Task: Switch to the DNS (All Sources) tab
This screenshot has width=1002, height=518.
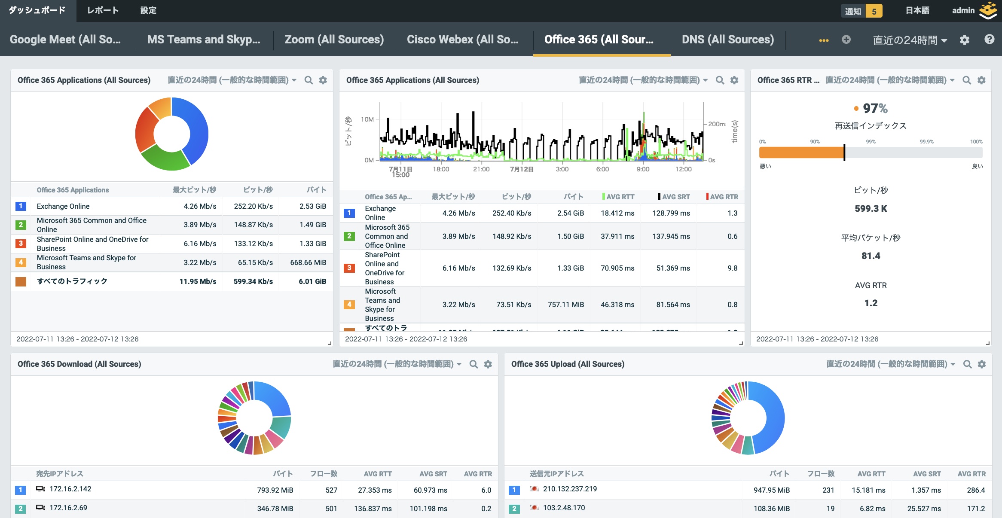Action: (x=727, y=40)
